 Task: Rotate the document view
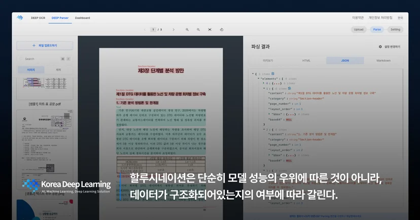pyautogui.click(x=222, y=30)
